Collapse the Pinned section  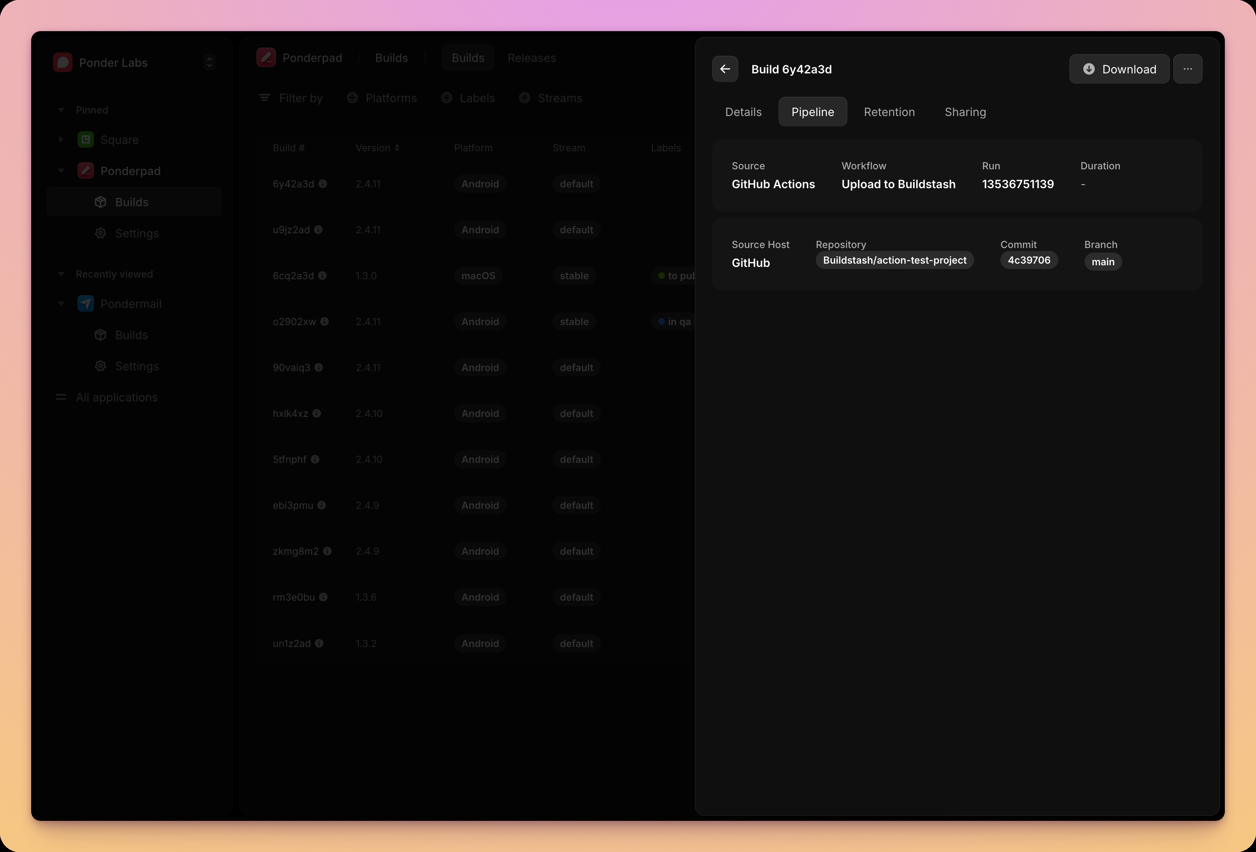pos(61,110)
